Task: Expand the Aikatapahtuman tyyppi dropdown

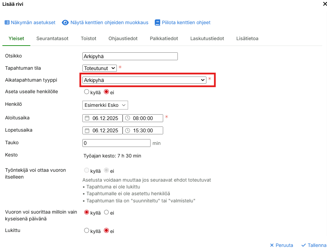Action: [144, 80]
